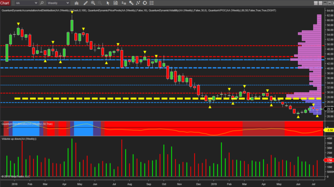Select the QuantumDynamicPricePivots indicator label
334x187 pixels.
point(118,10)
